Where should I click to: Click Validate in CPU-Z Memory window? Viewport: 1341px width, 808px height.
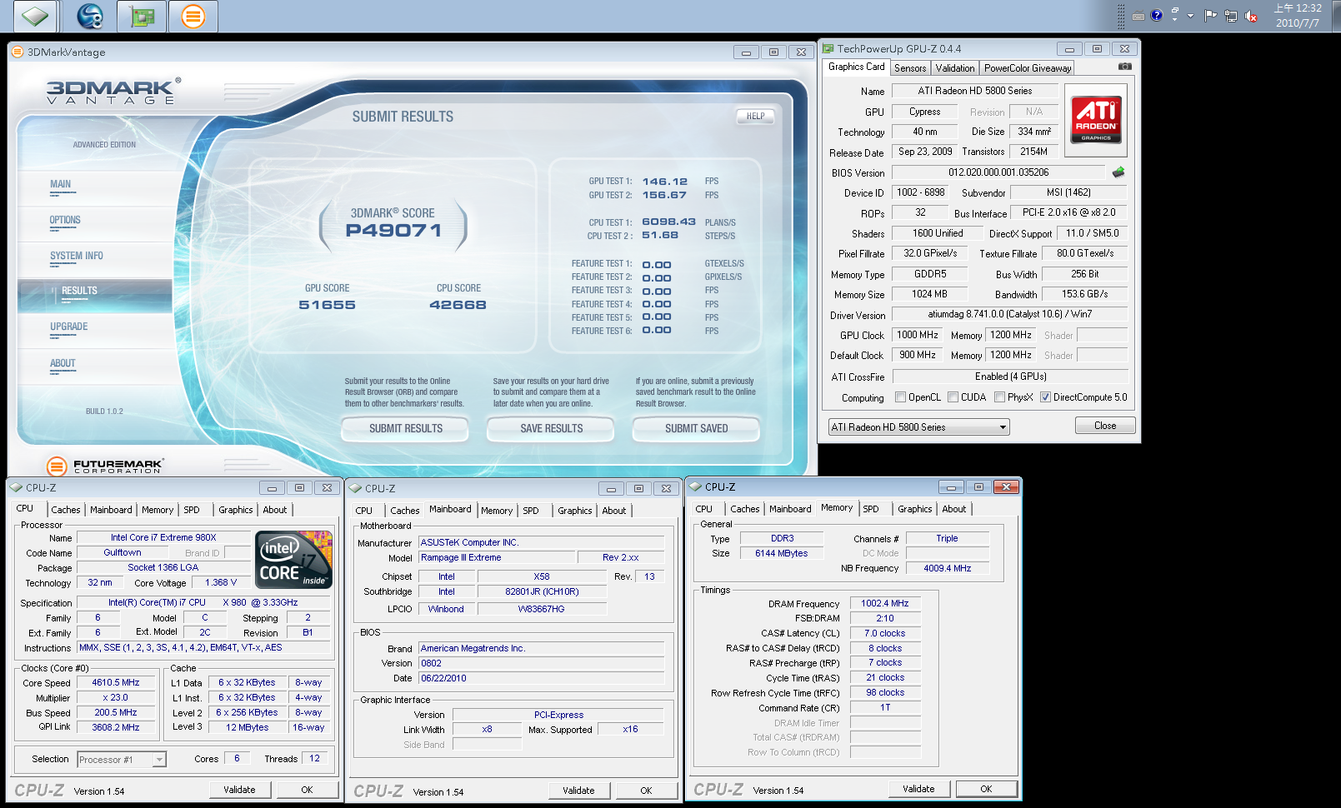pyautogui.click(x=918, y=789)
